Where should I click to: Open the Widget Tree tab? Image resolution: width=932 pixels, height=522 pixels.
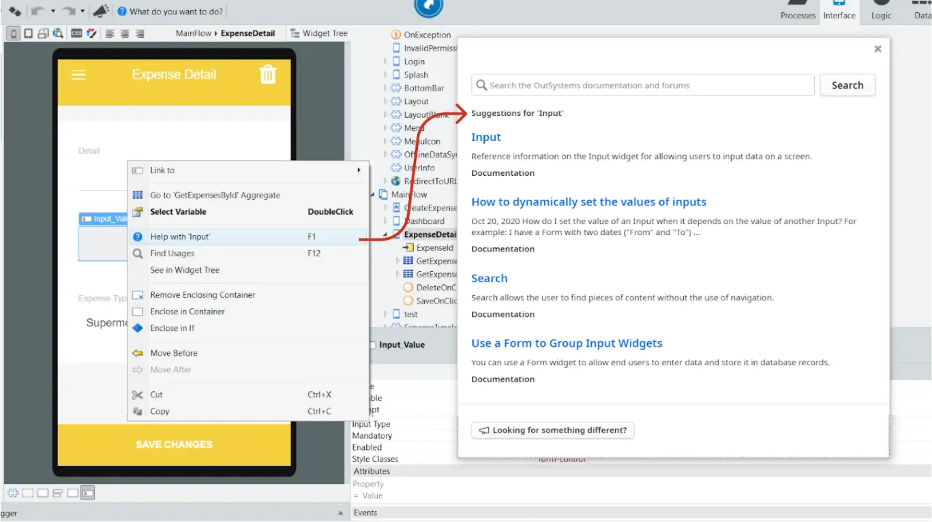click(318, 33)
